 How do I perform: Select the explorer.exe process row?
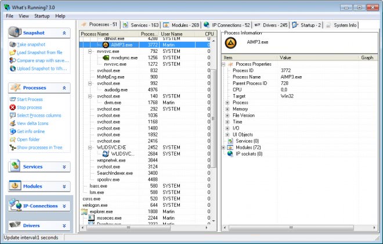pyautogui.click(x=100, y=212)
